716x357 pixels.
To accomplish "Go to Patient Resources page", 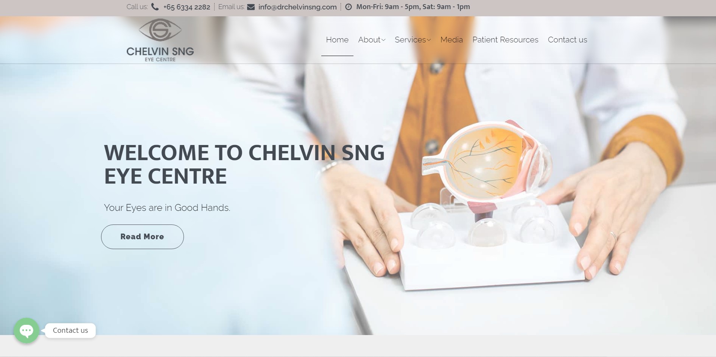I will [505, 40].
